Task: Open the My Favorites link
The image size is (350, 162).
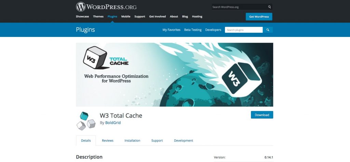Action: click(x=172, y=30)
